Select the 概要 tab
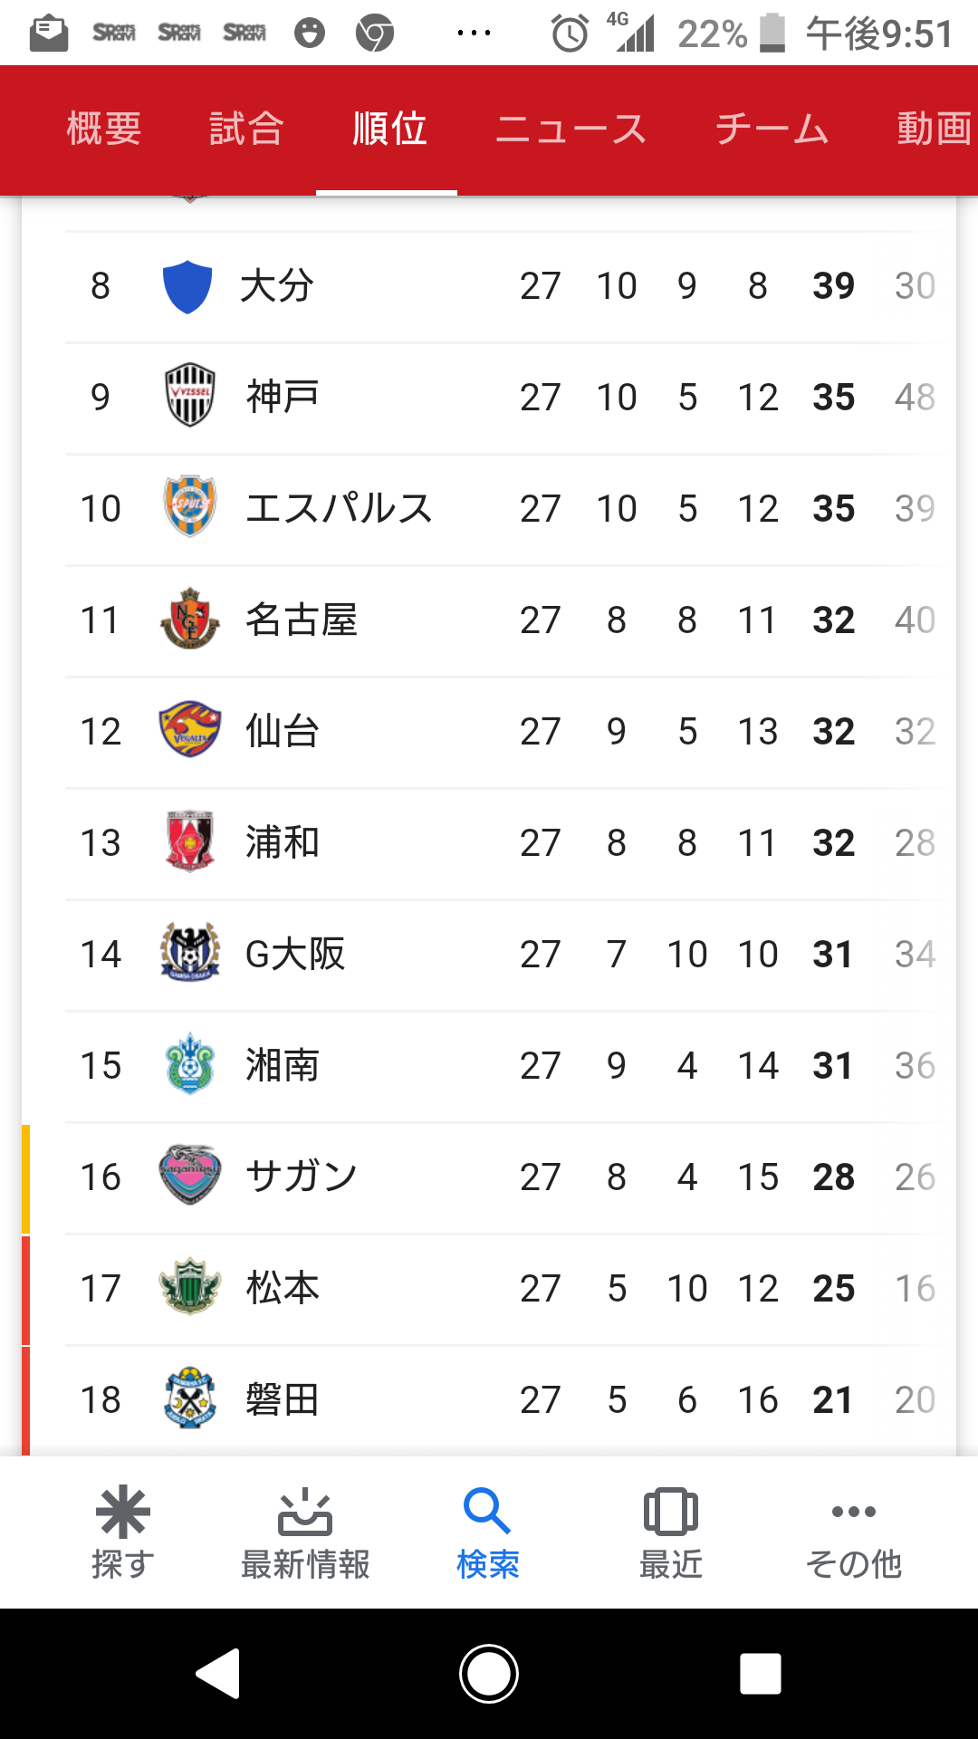This screenshot has height=1739, width=978. [104, 129]
